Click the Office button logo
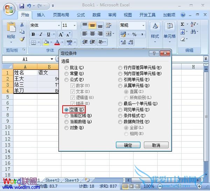This screenshot has height=191, width=210. [9, 9]
